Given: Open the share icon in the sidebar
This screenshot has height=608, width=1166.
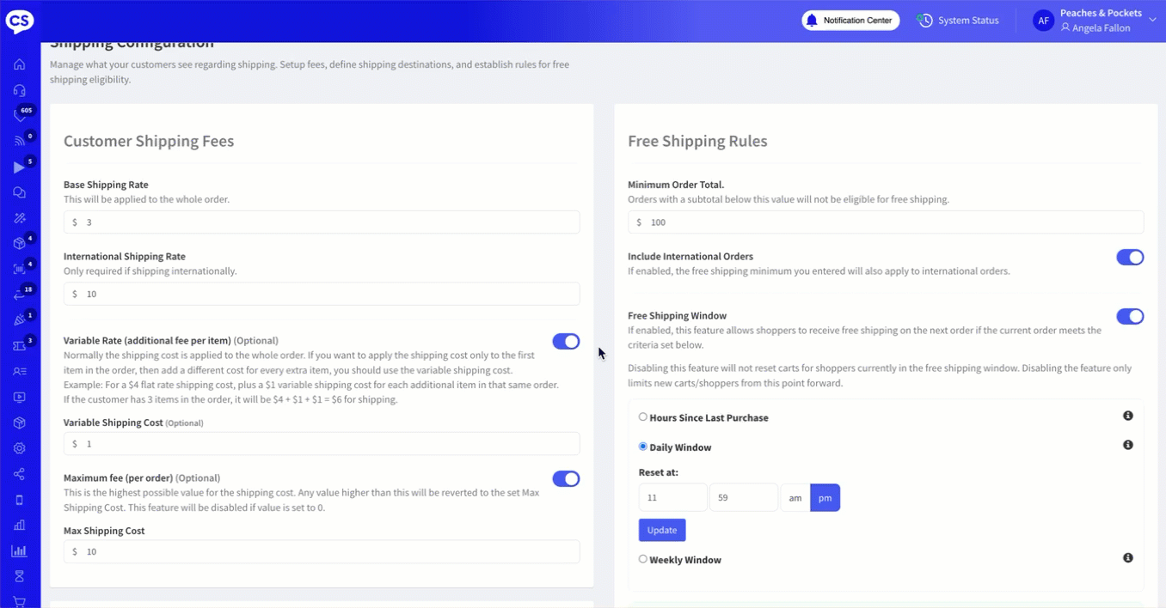Looking at the screenshot, I should 19,474.
